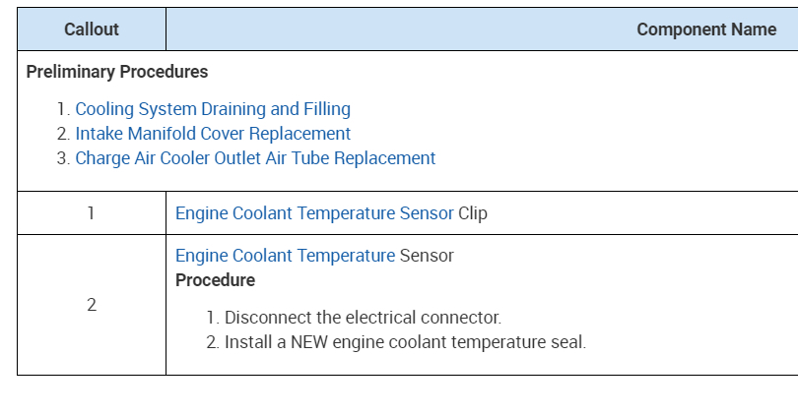
Task: Click list number beside Charge Air Cooler link
Action: pyautogui.click(x=63, y=158)
